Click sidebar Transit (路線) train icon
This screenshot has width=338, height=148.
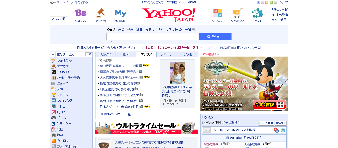[53, 135]
